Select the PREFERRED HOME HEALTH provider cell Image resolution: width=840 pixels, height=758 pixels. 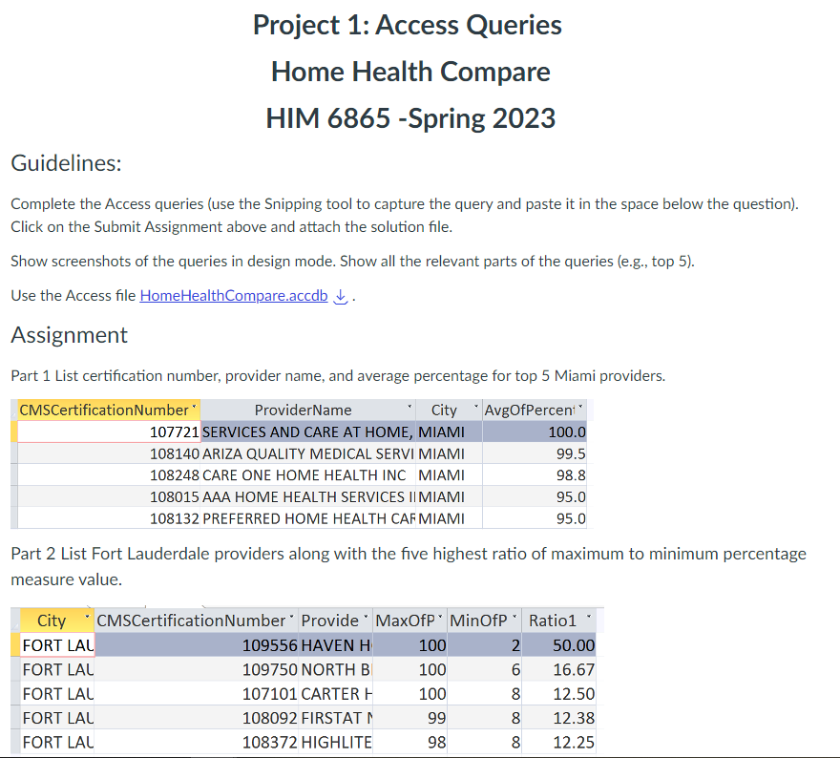coord(308,518)
